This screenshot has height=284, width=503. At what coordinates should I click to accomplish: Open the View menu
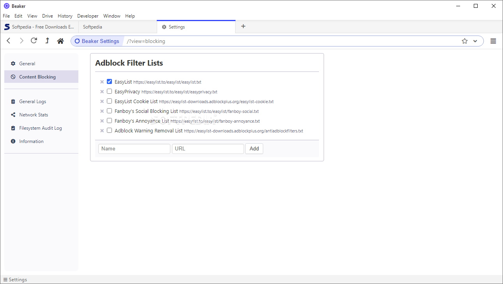[32, 16]
